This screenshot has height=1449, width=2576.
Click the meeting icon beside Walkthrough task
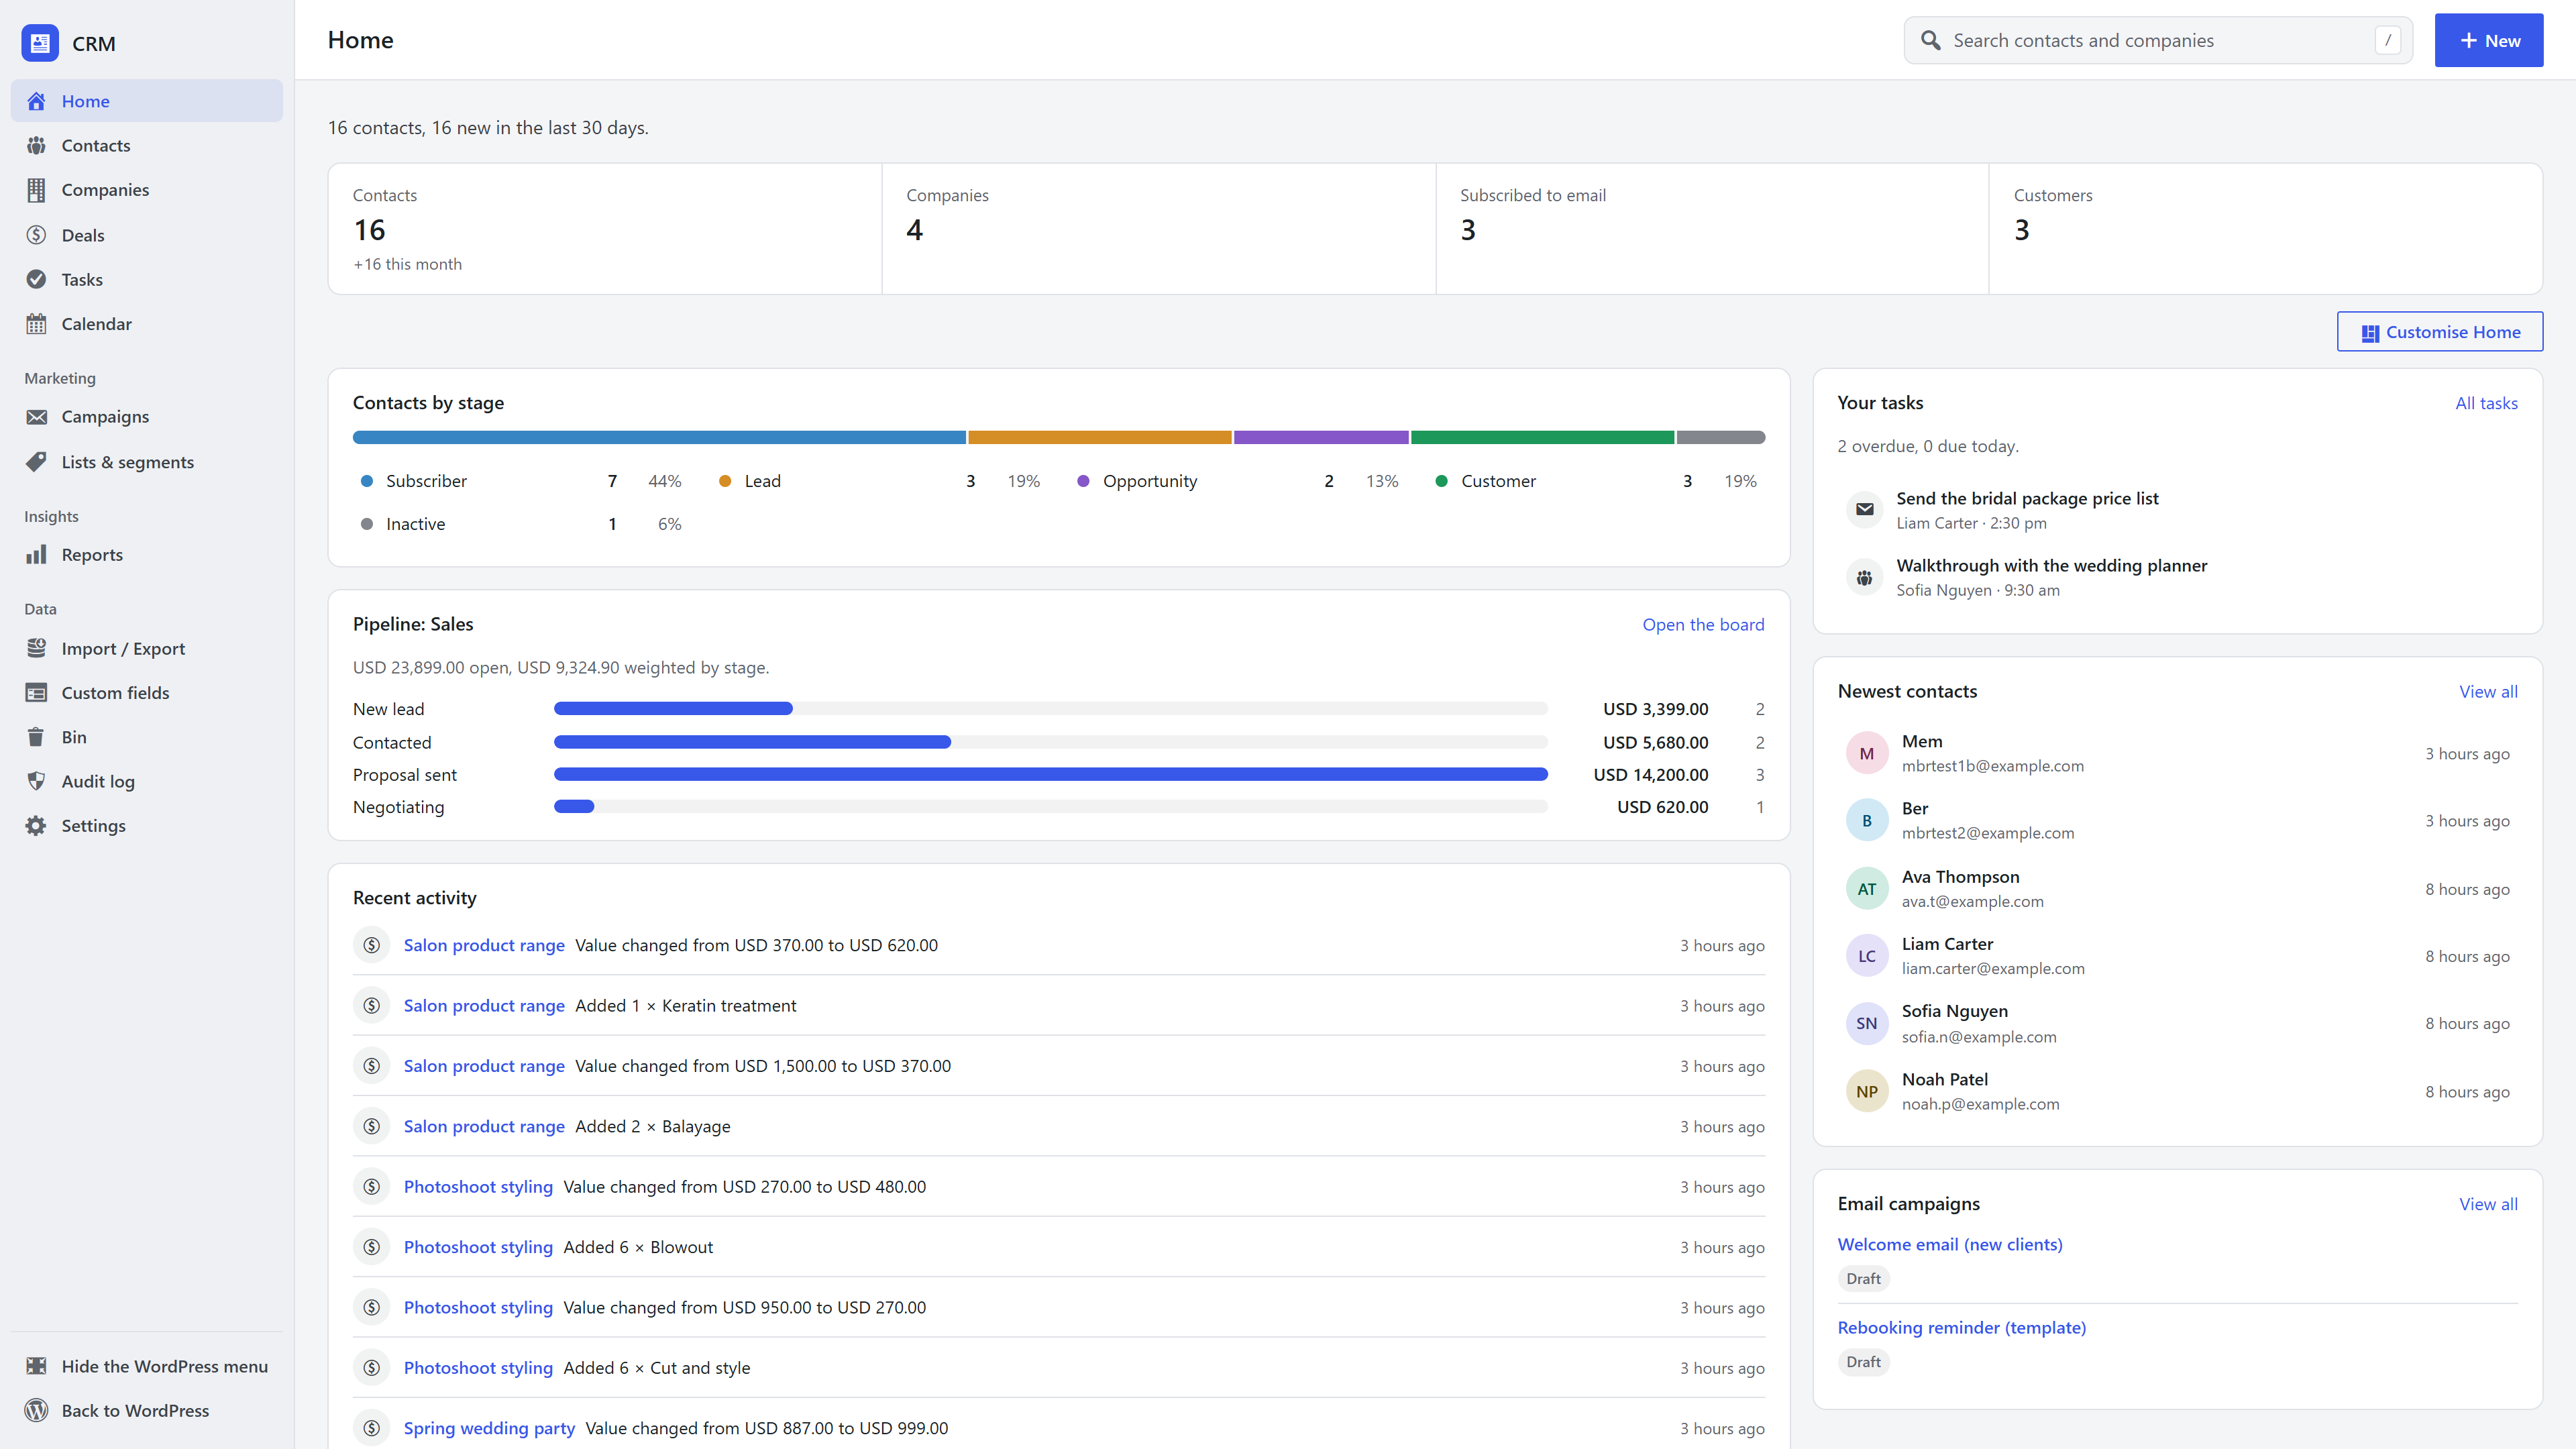1865,578
